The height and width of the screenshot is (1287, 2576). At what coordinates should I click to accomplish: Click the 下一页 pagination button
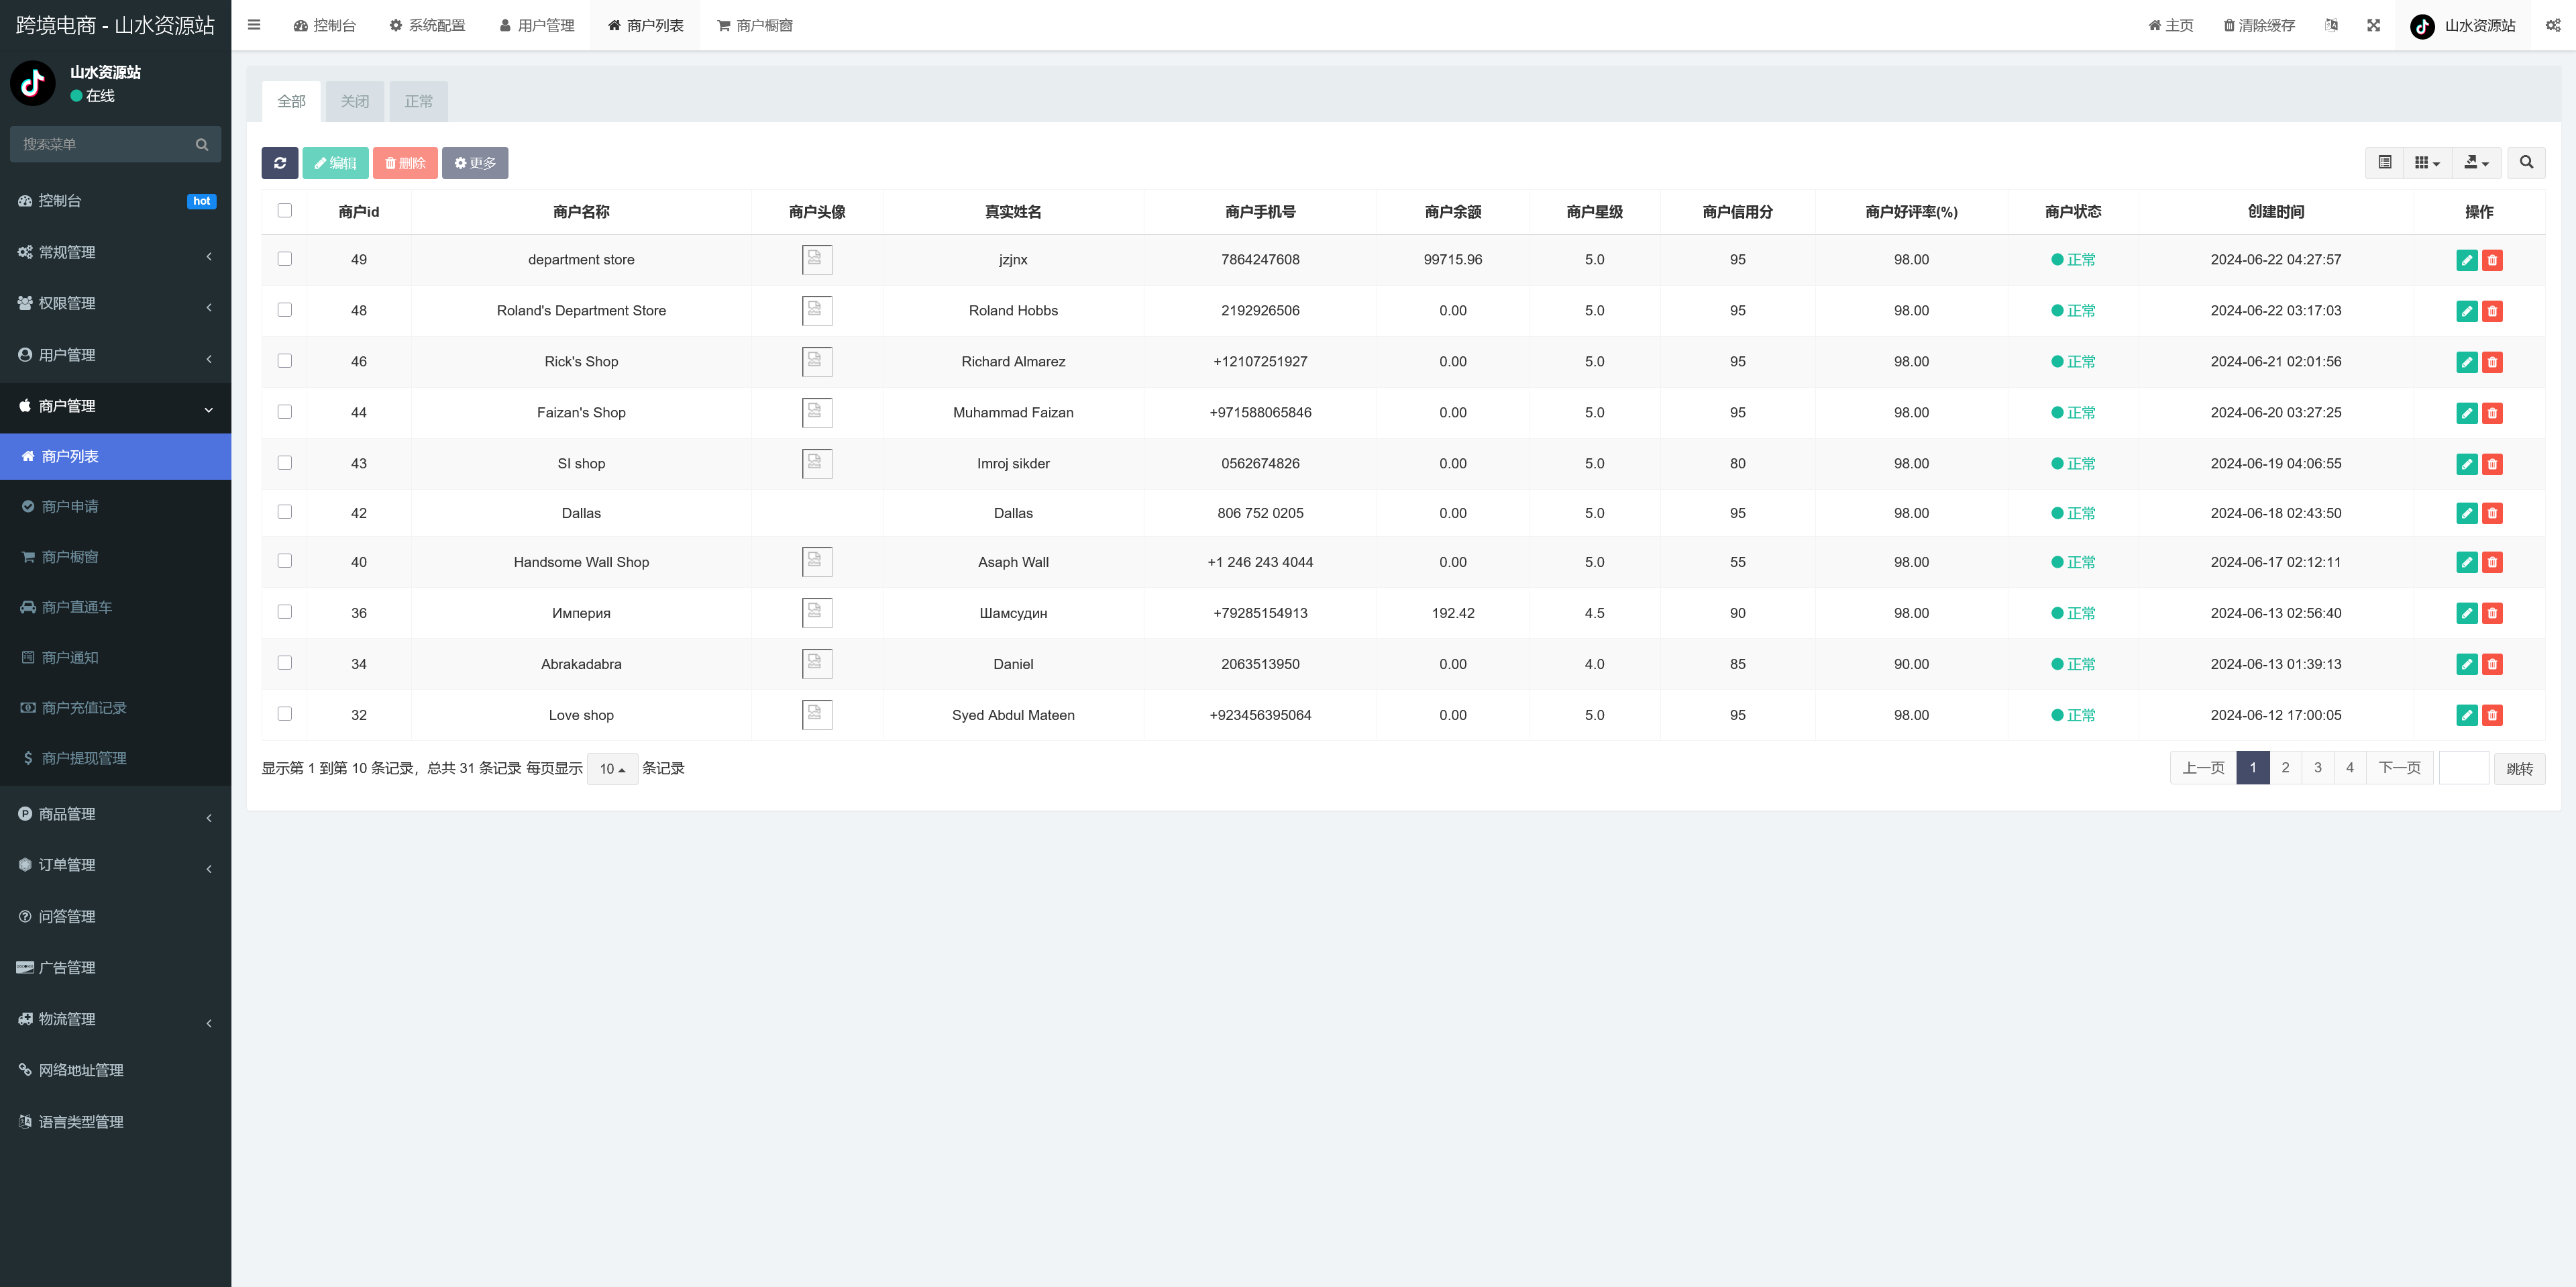2399,768
